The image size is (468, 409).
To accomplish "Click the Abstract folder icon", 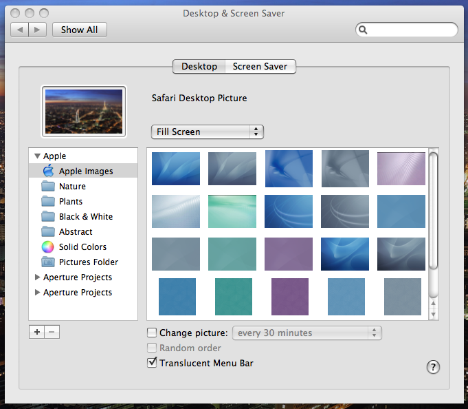I will click(48, 231).
